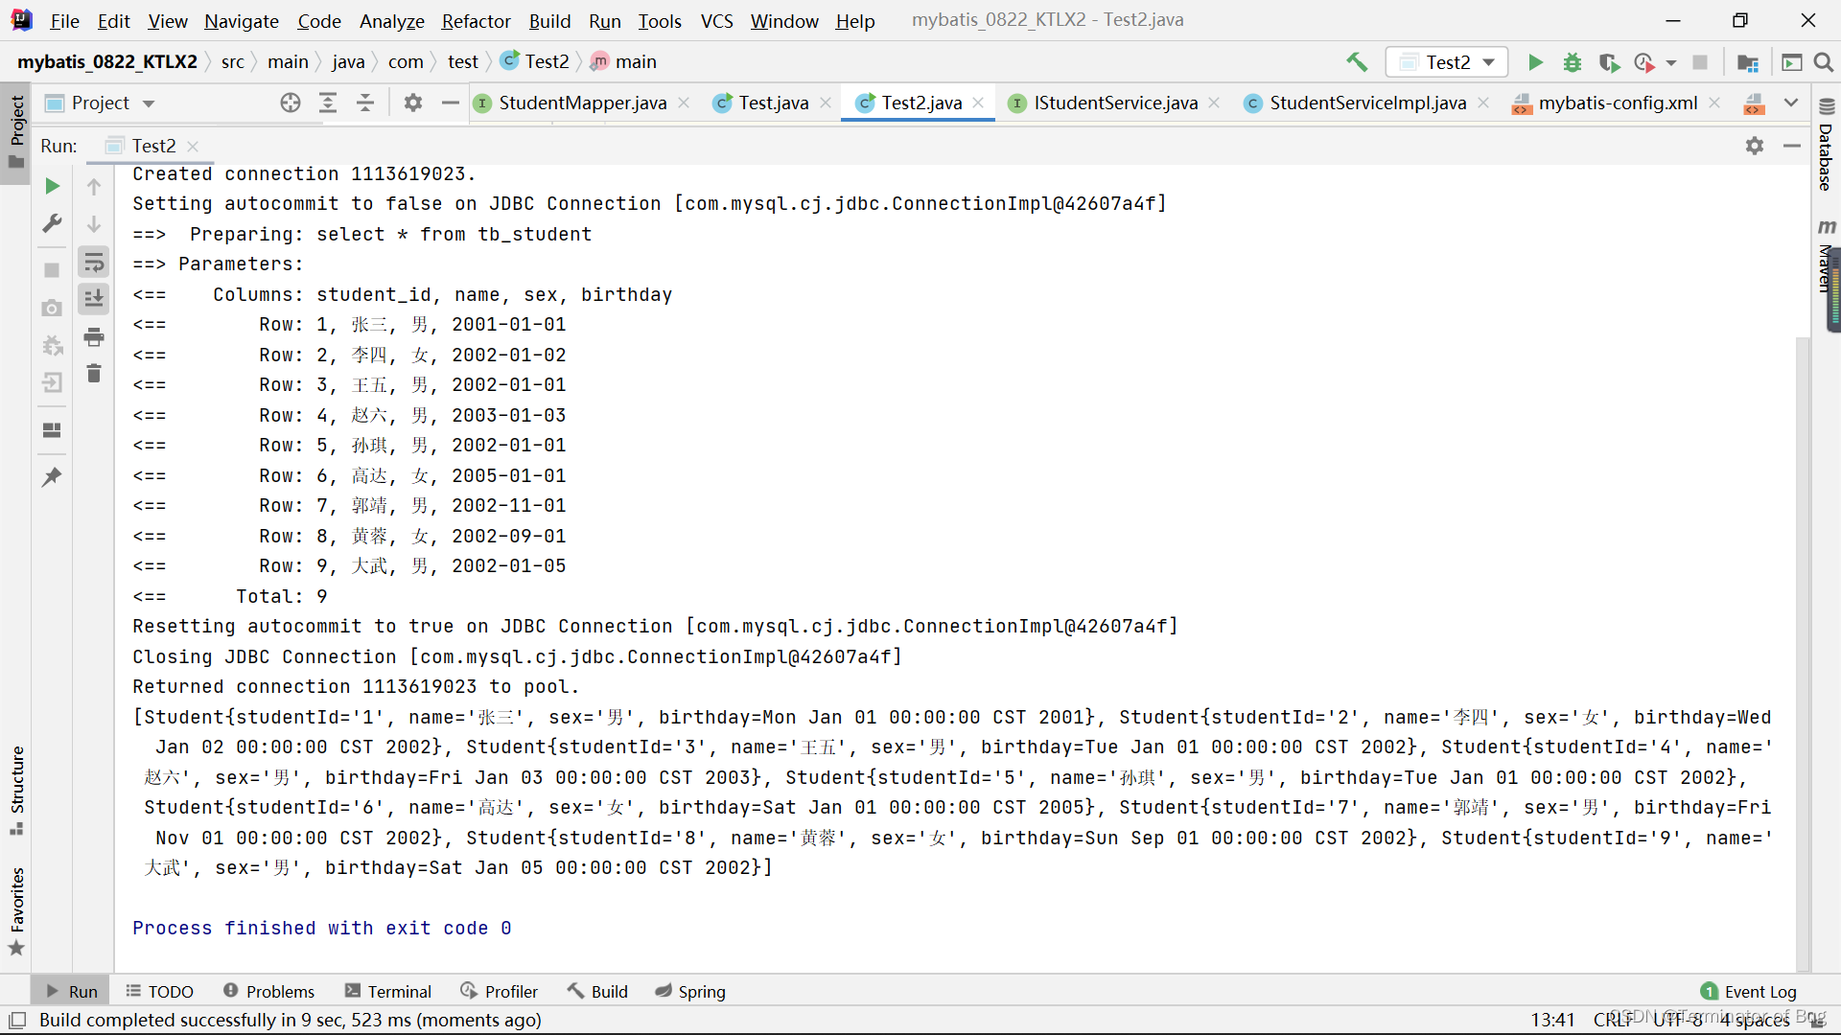Image resolution: width=1841 pixels, height=1035 pixels.
Task: Toggle the Event Log panel visibility
Action: coord(1751,991)
